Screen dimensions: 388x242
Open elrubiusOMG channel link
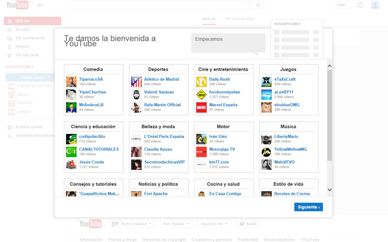point(287,105)
